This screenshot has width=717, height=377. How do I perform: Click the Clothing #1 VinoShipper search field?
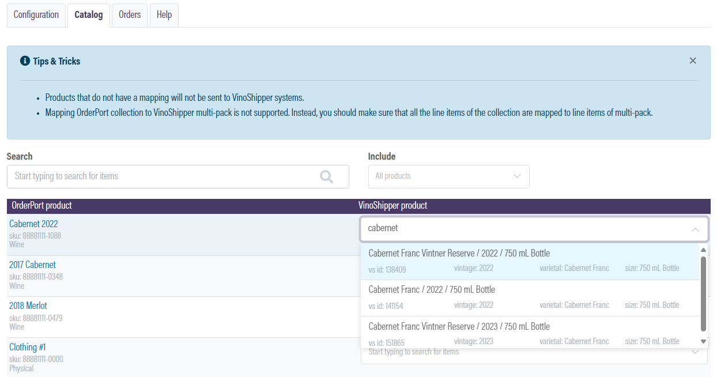[534, 352]
